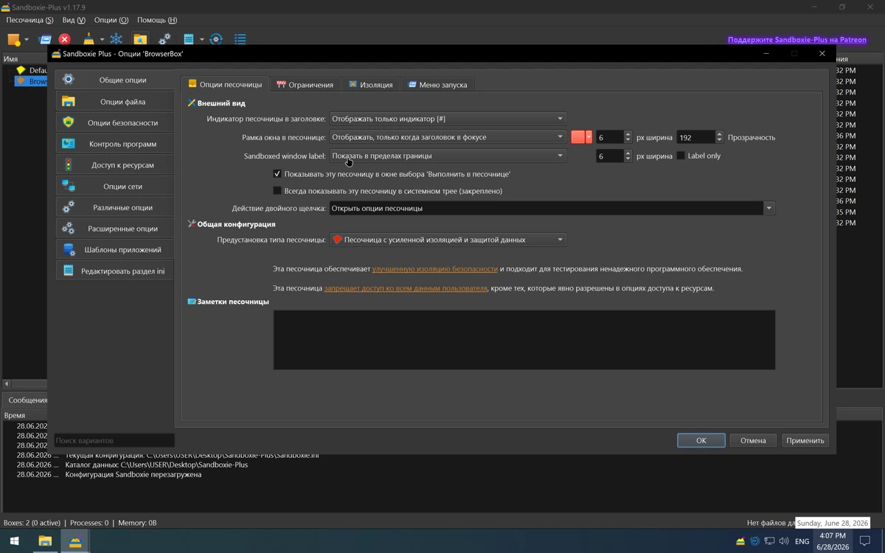Screen dimensions: 885x553
Task: Open 'улучшенную изоляцию безопасности' link
Action: (x=435, y=269)
